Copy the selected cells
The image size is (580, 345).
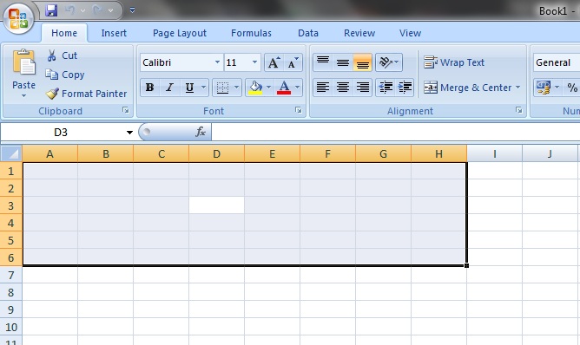[x=65, y=75]
